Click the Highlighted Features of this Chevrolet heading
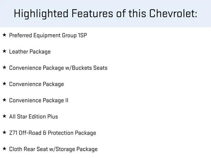Screen dimensions: 211x158 pyautogui.click(x=105, y=14)
